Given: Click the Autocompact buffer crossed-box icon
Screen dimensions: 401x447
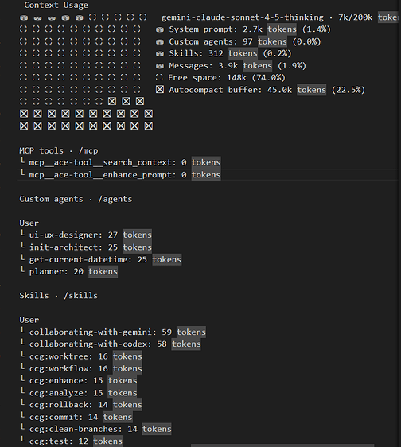Looking at the screenshot, I should click(160, 90).
